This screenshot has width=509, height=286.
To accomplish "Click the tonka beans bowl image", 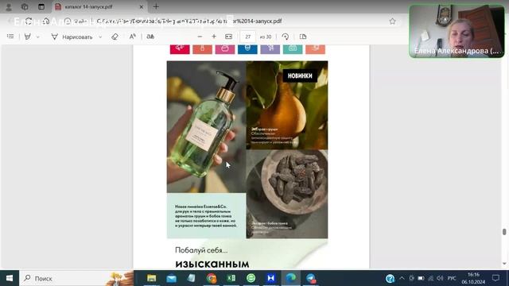I will (x=287, y=194).
